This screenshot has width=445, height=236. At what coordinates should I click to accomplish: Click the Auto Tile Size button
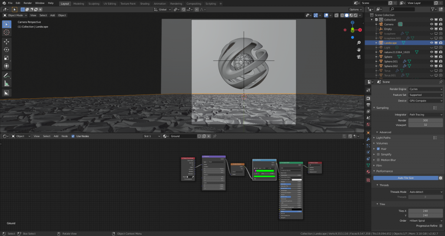pos(405,178)
